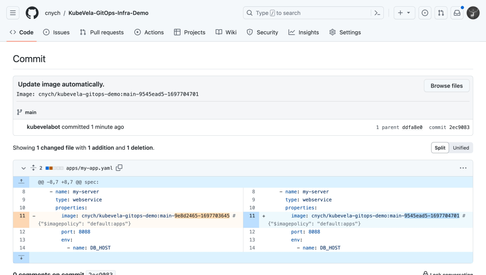Open the command palette icon
Image resolution: width=486 pixels, height=275 pixels.
coord(377,13)
